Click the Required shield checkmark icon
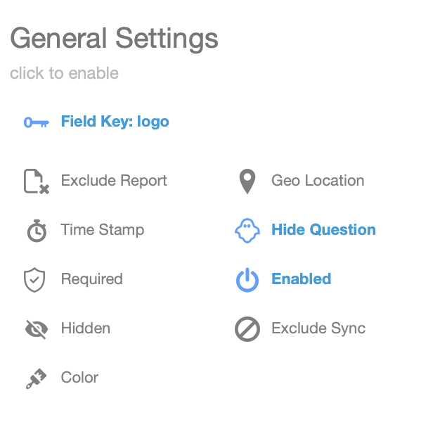The width and height of the screenshot is (440, 422). click(35, 280)
